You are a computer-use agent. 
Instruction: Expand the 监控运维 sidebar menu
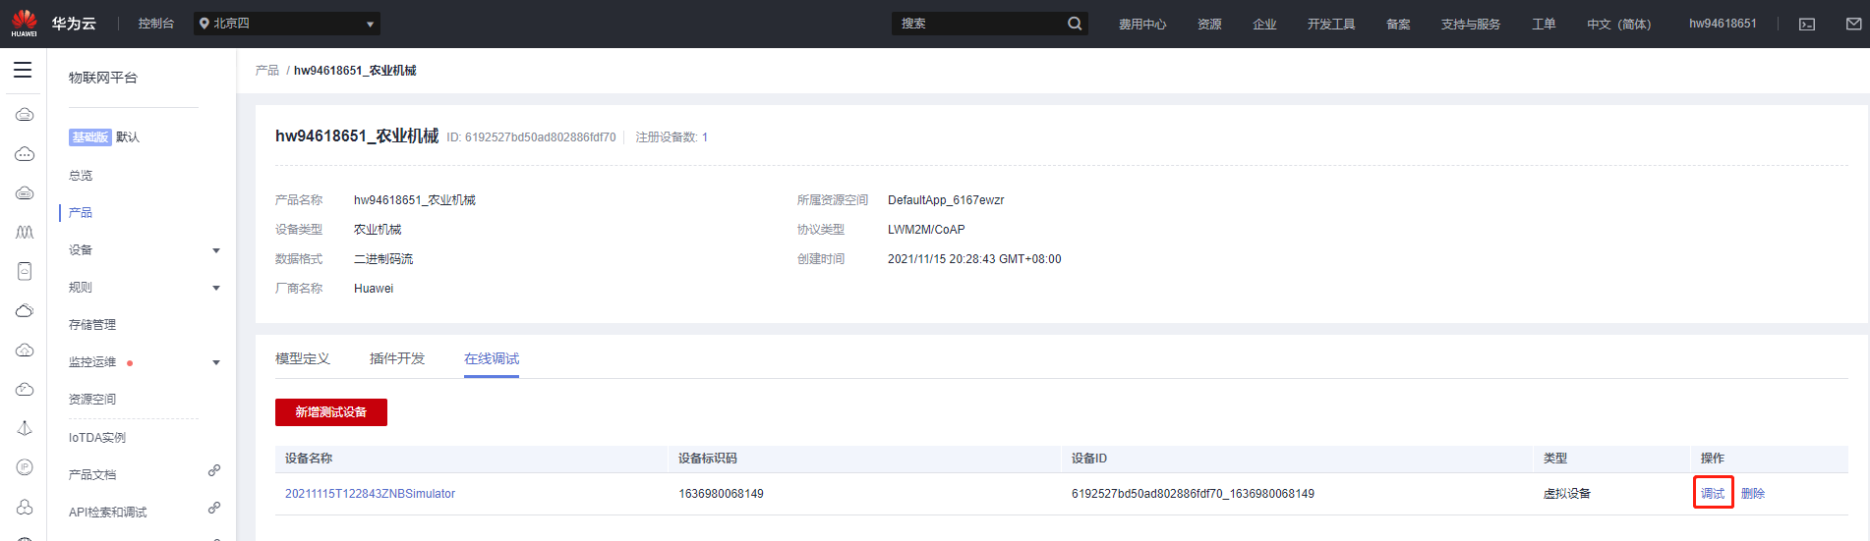pyautogui.click(x=215, y=362)
